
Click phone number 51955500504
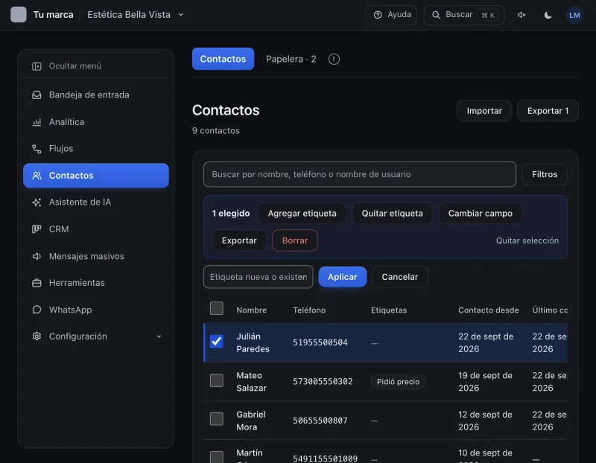coord(320,342)
